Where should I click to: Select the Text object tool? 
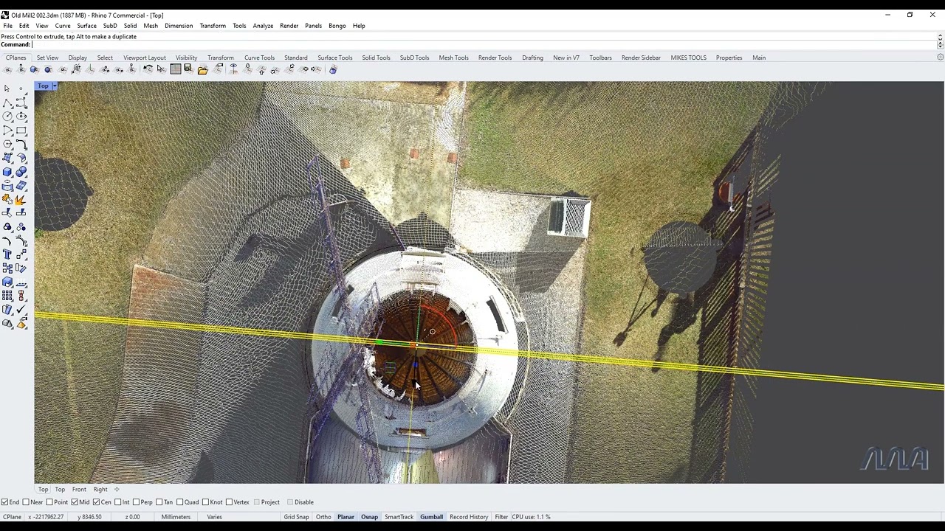7,255
